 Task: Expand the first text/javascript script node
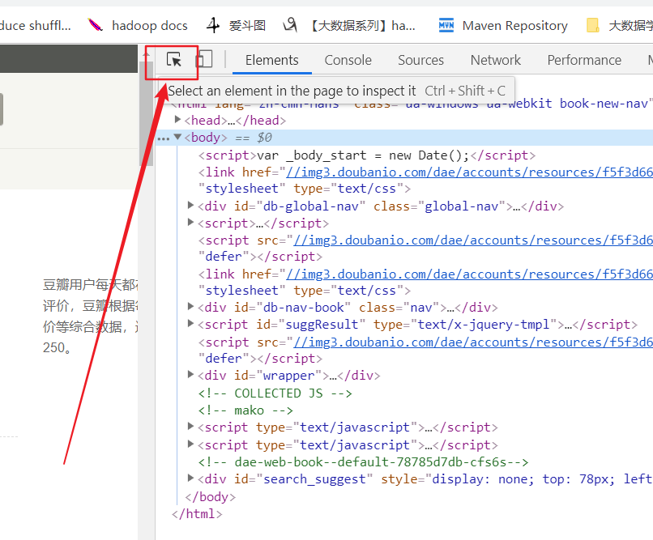pos(190,426)
